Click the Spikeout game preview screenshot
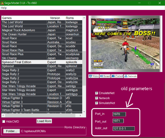 coord(125,44)
